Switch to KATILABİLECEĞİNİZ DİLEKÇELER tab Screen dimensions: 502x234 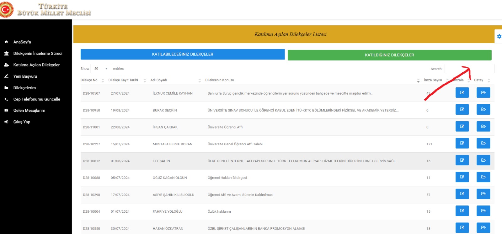[x=183, y=55]
